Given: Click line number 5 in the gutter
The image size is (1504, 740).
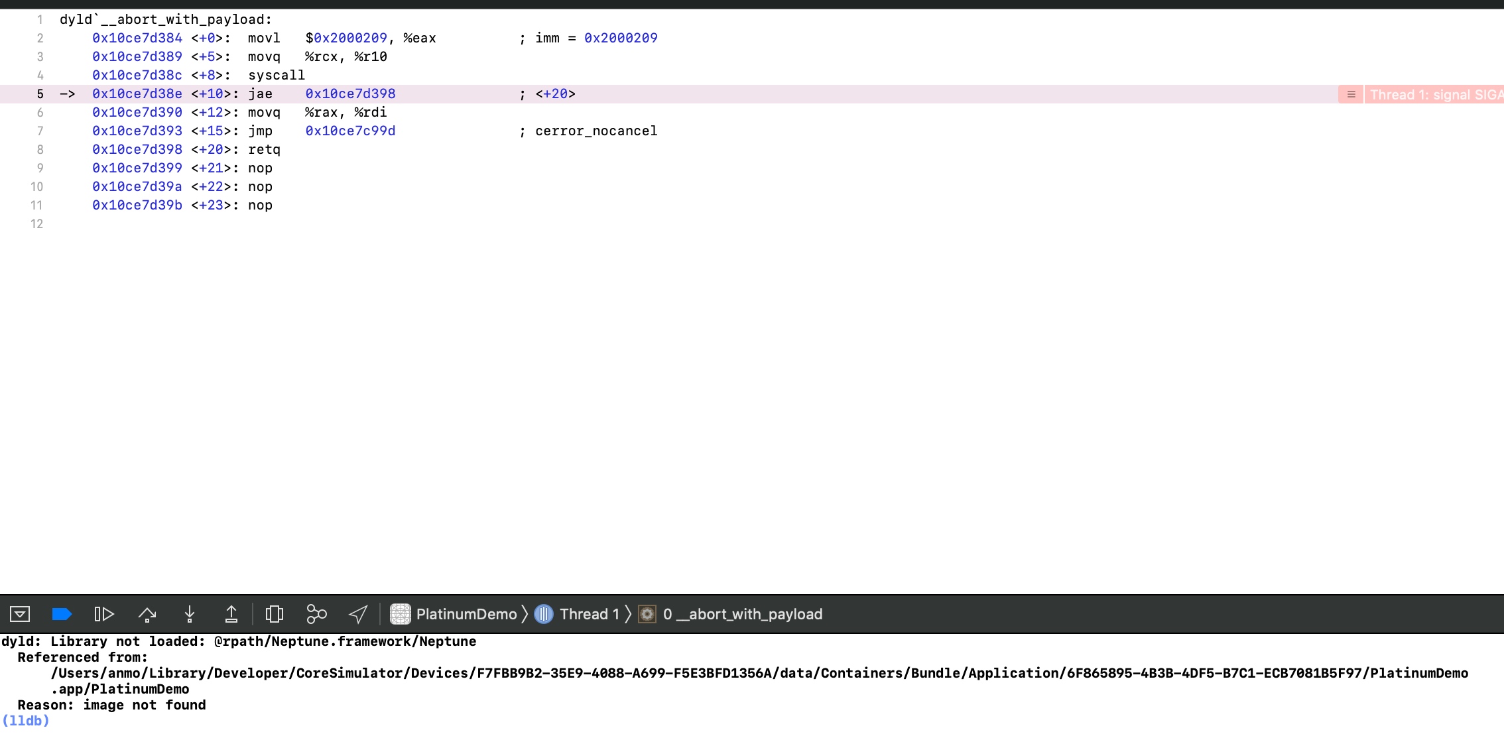Looking at the screenshot, I should point(40,94).
